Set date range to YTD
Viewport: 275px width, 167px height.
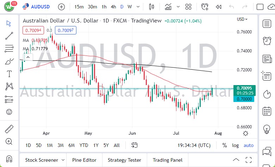pyautogui.click(x=84, y=145)
